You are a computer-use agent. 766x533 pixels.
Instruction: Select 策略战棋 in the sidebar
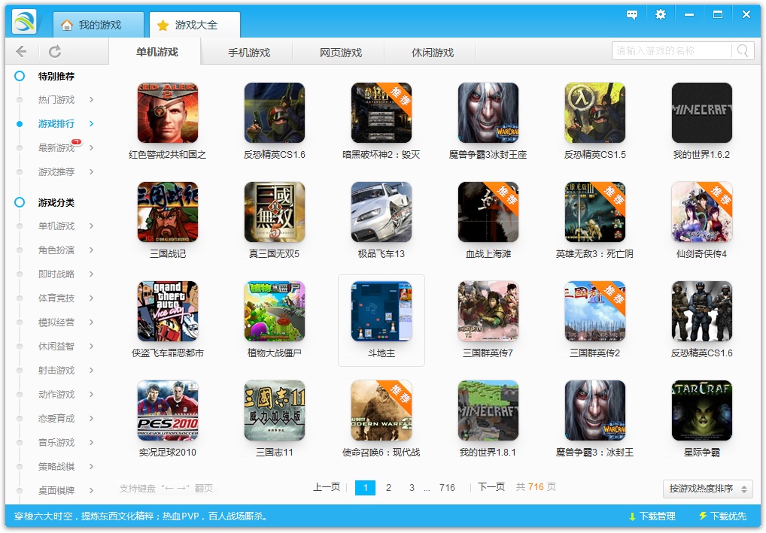pos(56,467)
